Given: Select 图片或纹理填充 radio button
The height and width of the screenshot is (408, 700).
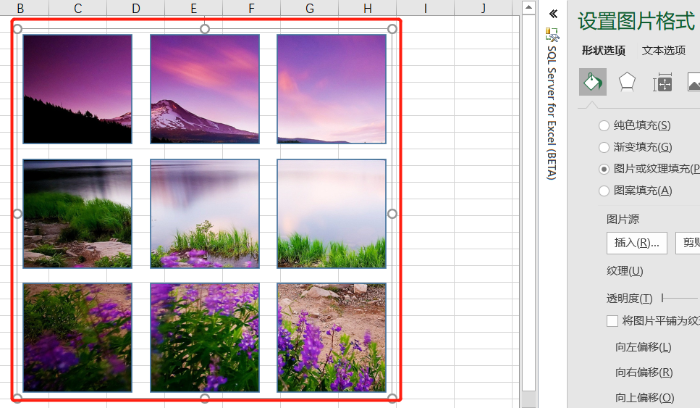Looking at the screenshot, I should (x=604, y=169).
